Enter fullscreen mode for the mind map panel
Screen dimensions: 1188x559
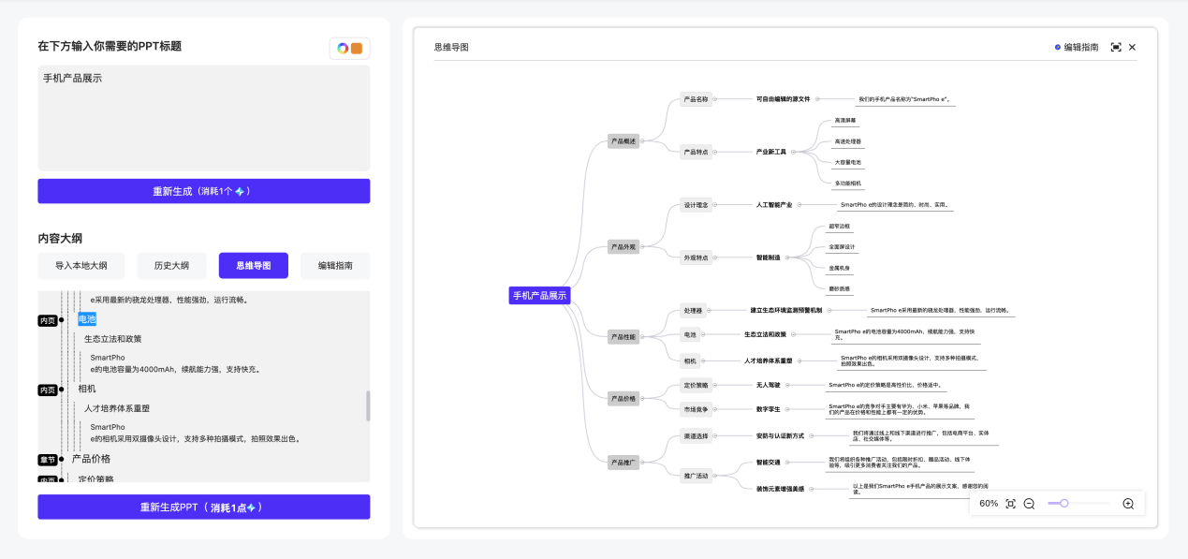coord(1113,47)
